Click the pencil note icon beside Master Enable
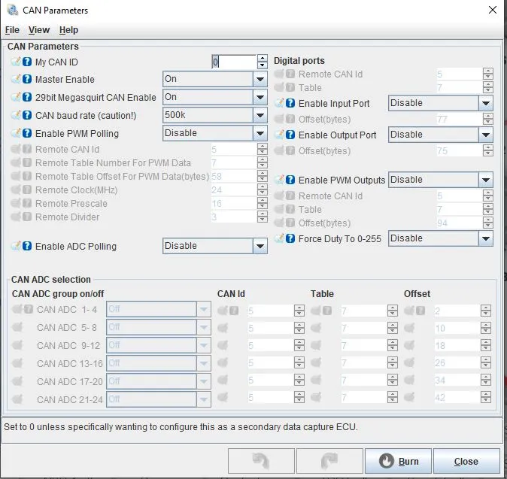Viewport: 507px width, 479px height. [16, 79]
